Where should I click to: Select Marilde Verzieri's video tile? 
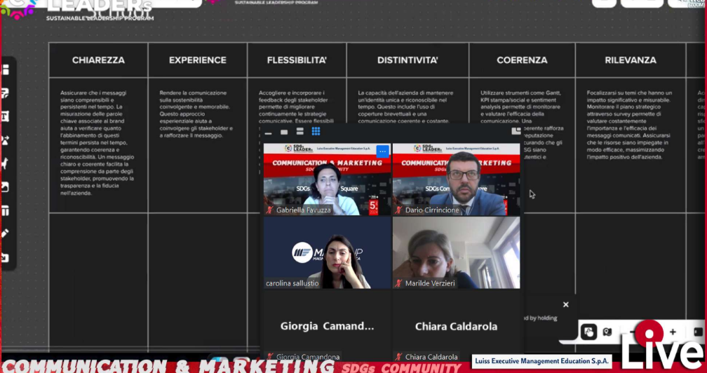[456, 252]
